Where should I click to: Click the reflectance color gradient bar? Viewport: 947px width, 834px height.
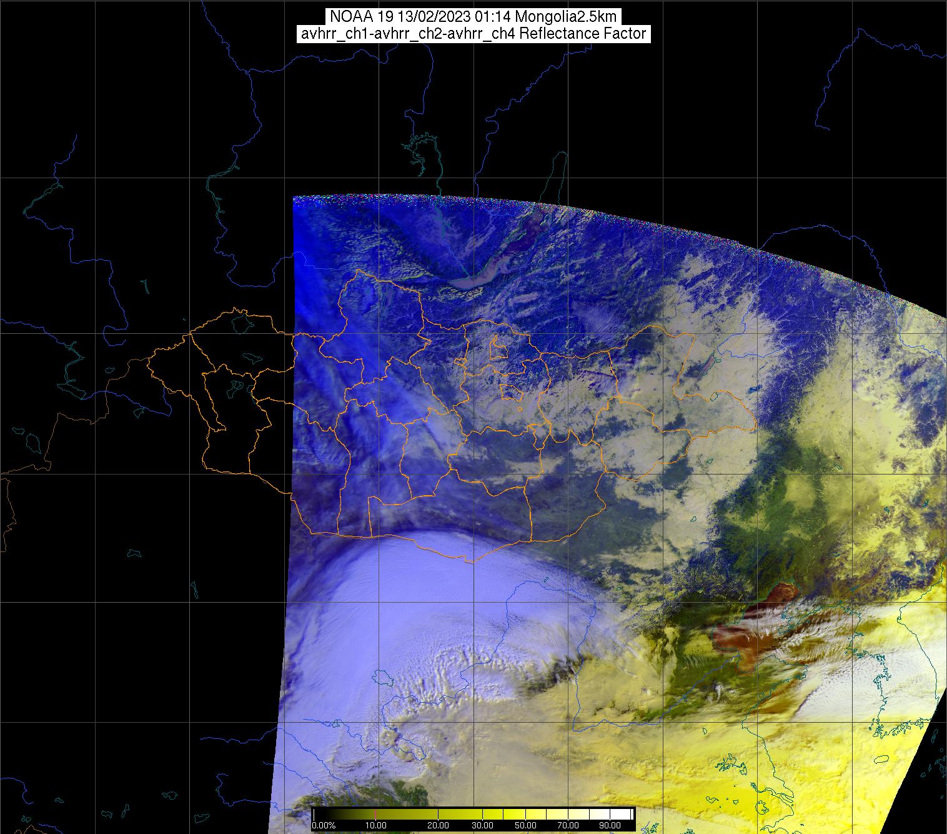click(x=473, y=815)
